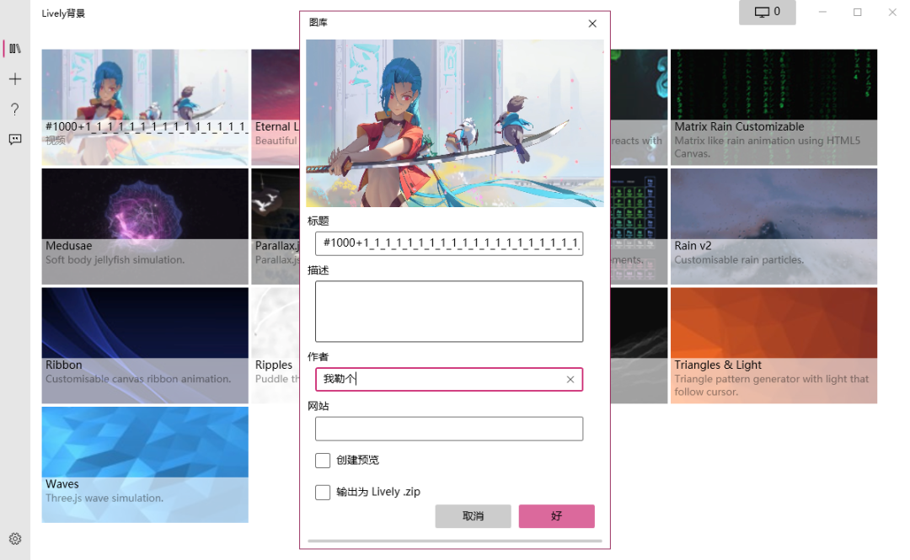The height and width of the screenshot is (560, 910).
Task: Clear the 作者 field with X icon
Action: tap(570, 379)
